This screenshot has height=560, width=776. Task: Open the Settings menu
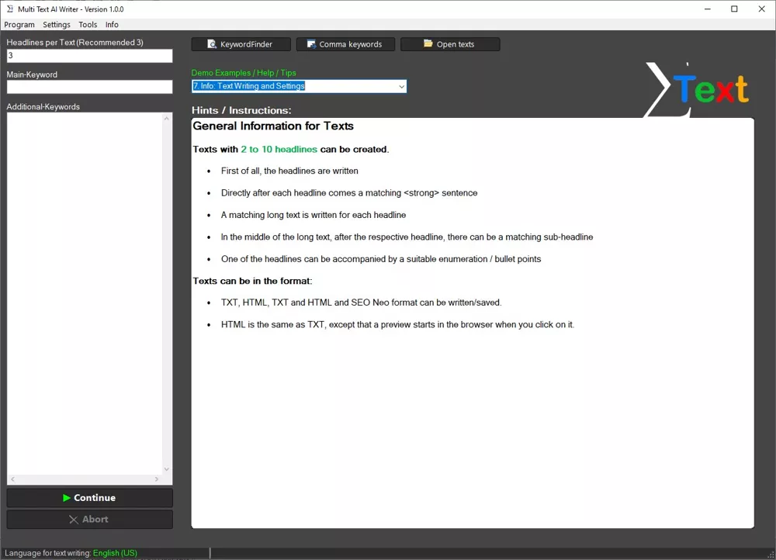coord(57,25)
